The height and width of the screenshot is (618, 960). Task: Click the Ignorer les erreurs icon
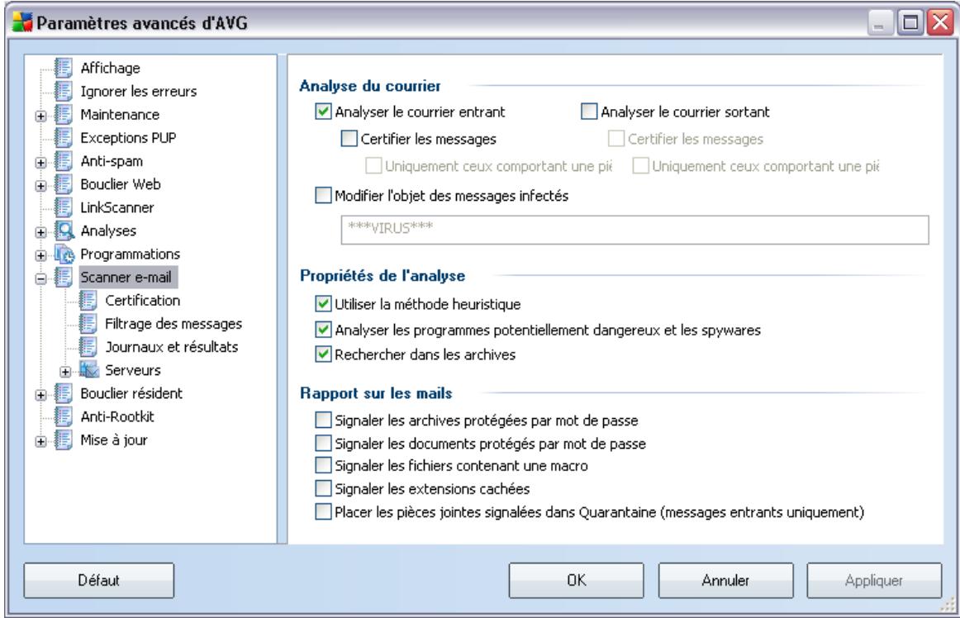tap(64, 91)
